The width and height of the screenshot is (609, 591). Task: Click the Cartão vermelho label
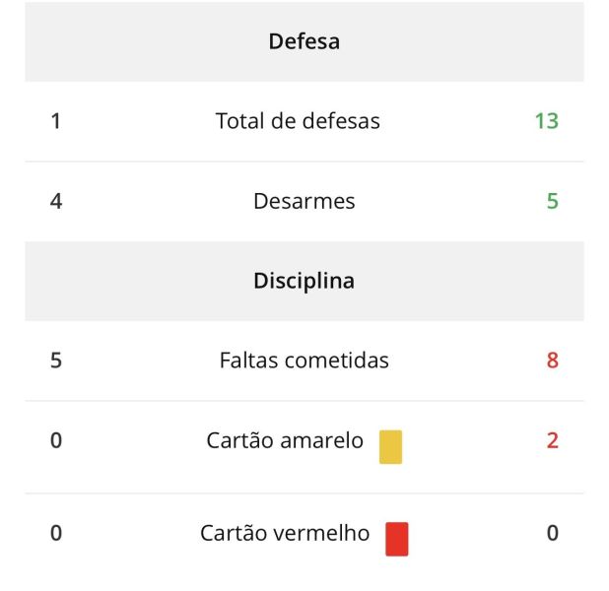285,533
